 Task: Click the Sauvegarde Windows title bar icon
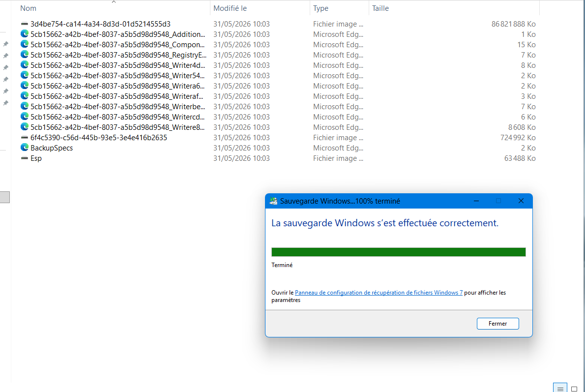click(273, 201)
